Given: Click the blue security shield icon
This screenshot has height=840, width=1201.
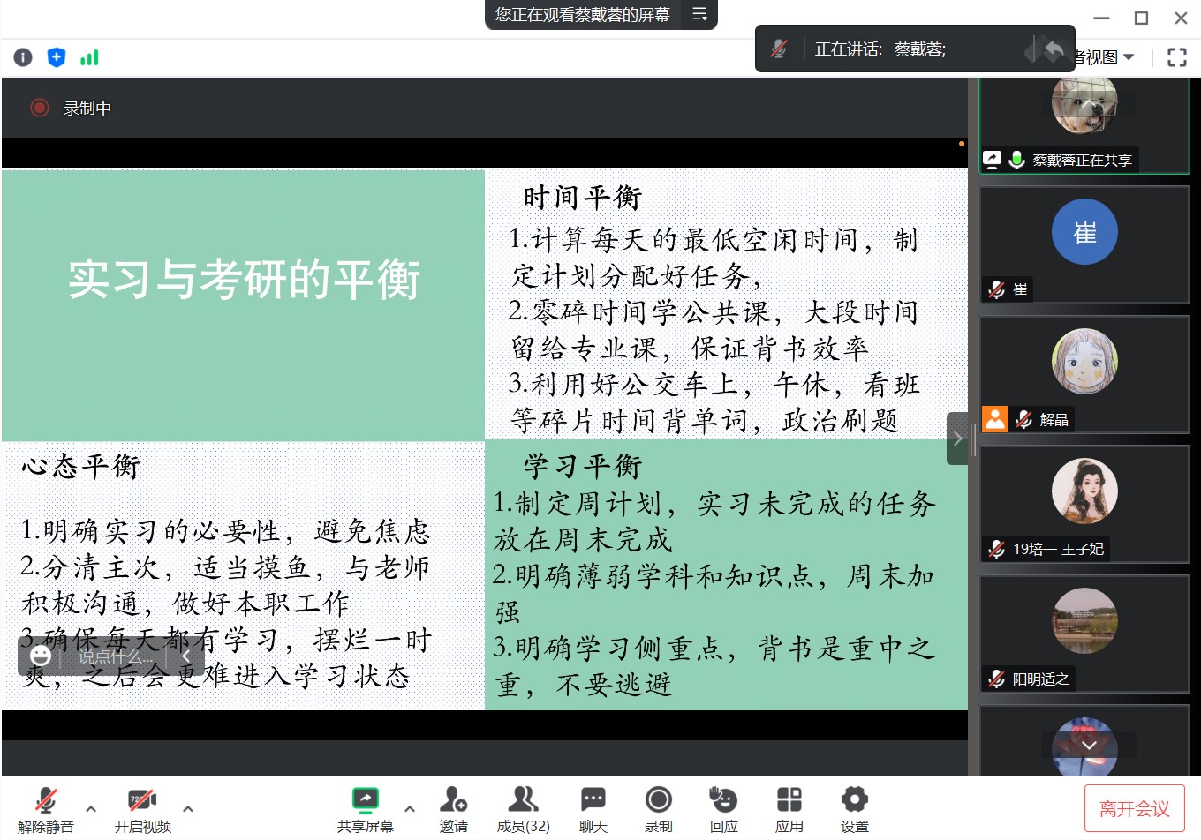Looking at the screenshot, I should (x=57, y=57).
